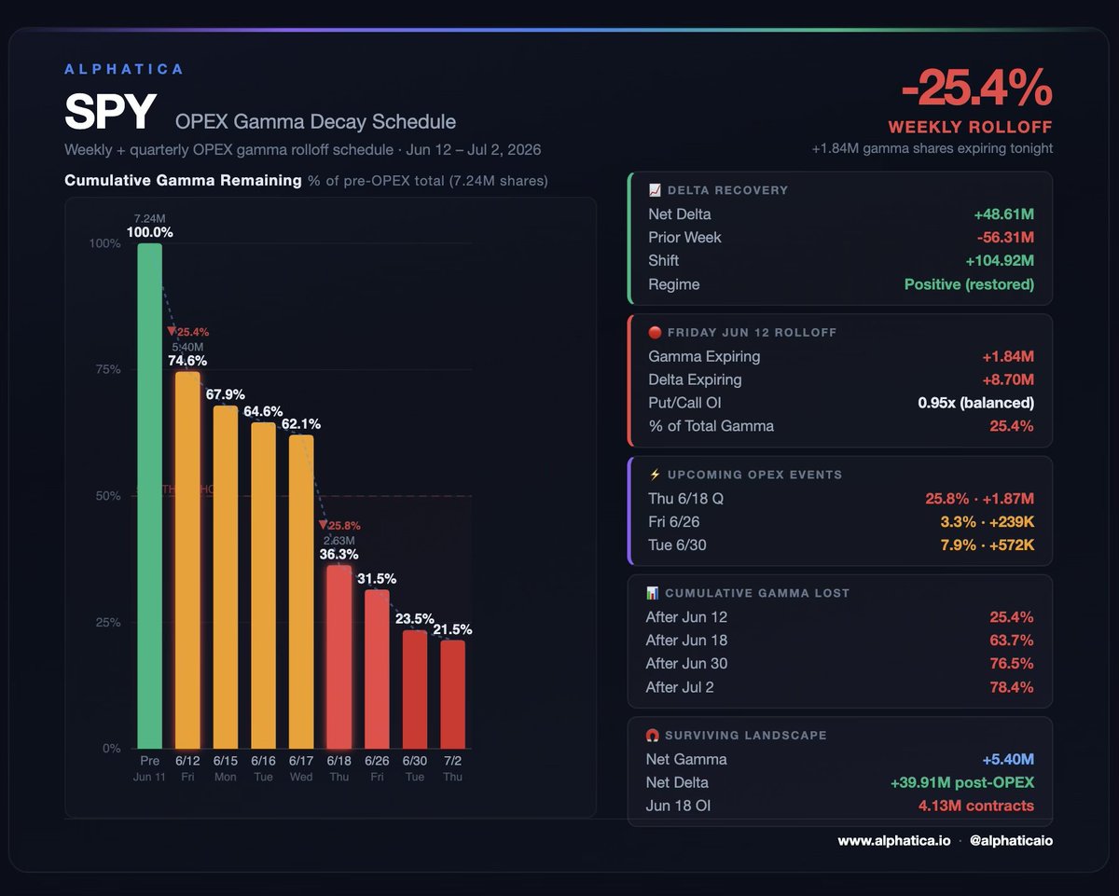Click the red ▼25.8% drop marker
Screen dimensions: 1119x896
tap(341, 525)
